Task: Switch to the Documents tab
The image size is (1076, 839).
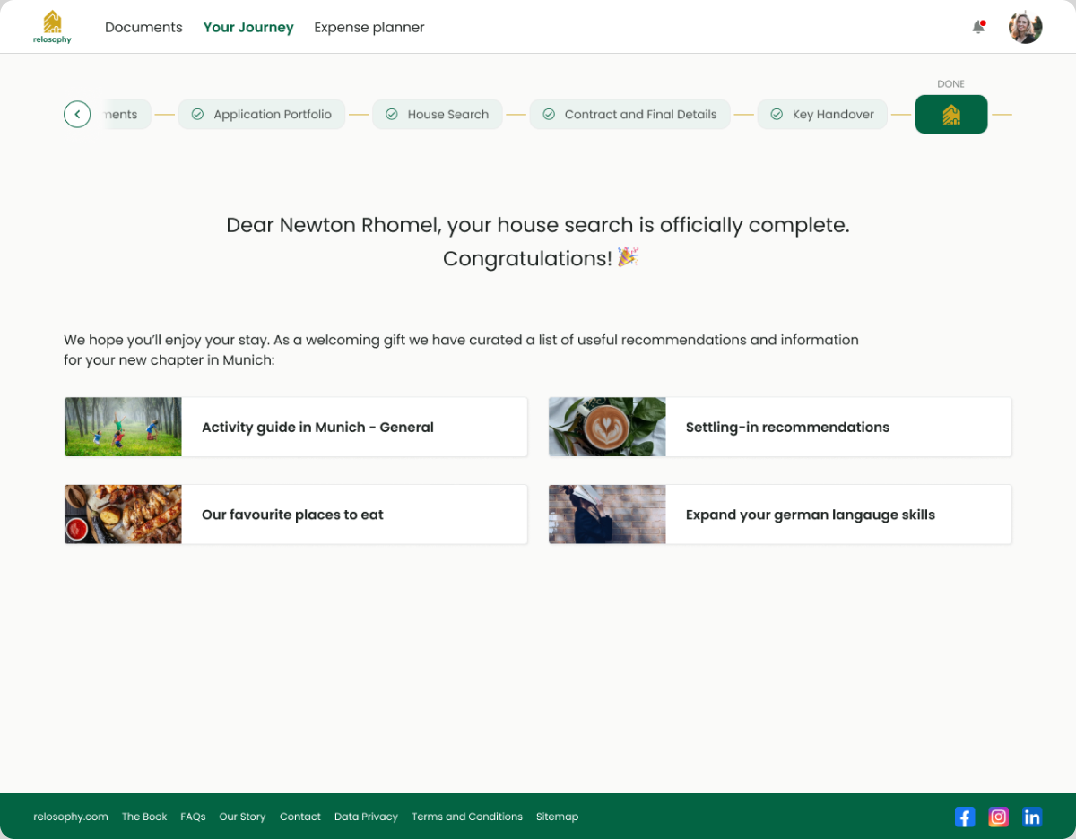Action: [x=143, y=28]
